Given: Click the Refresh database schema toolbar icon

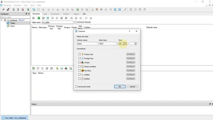Looking at the screenshot, I should tap(28, 9).
